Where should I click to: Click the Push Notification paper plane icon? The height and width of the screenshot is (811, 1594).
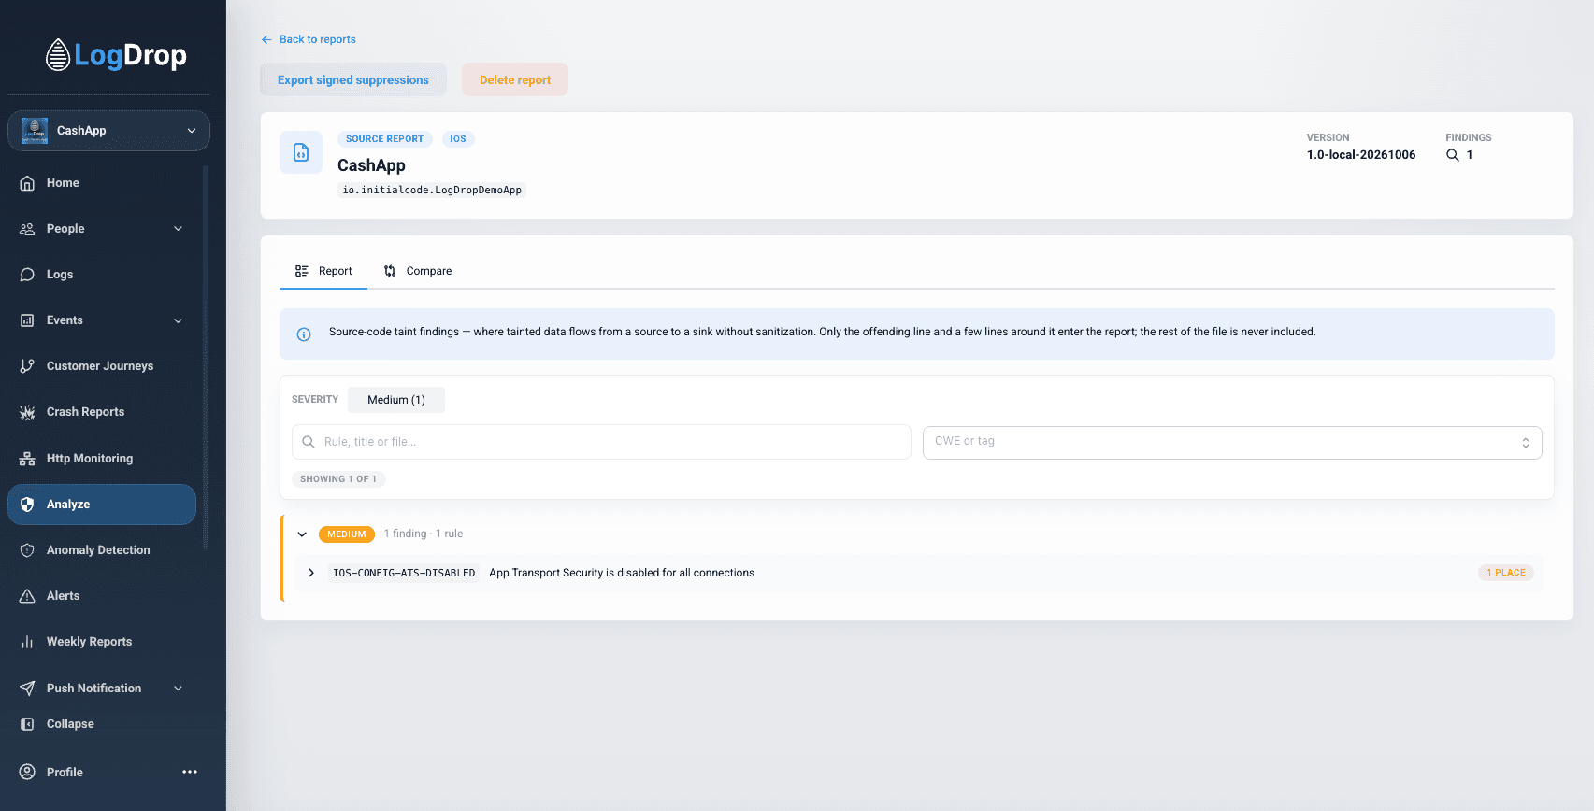(x=27, y=689)
